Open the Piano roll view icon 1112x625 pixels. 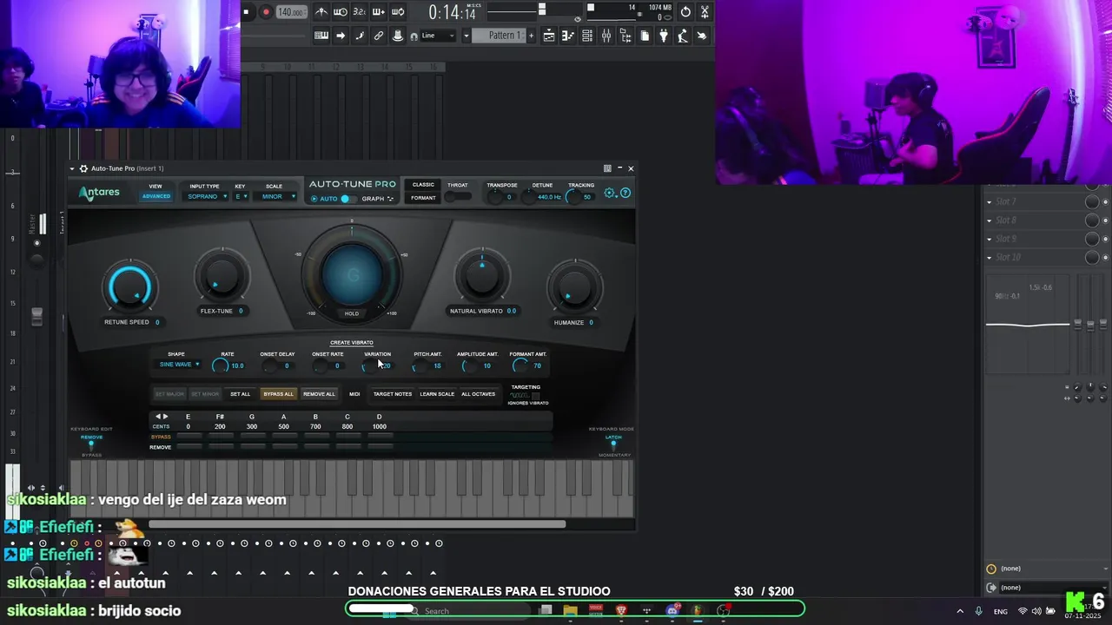[568, 36]
